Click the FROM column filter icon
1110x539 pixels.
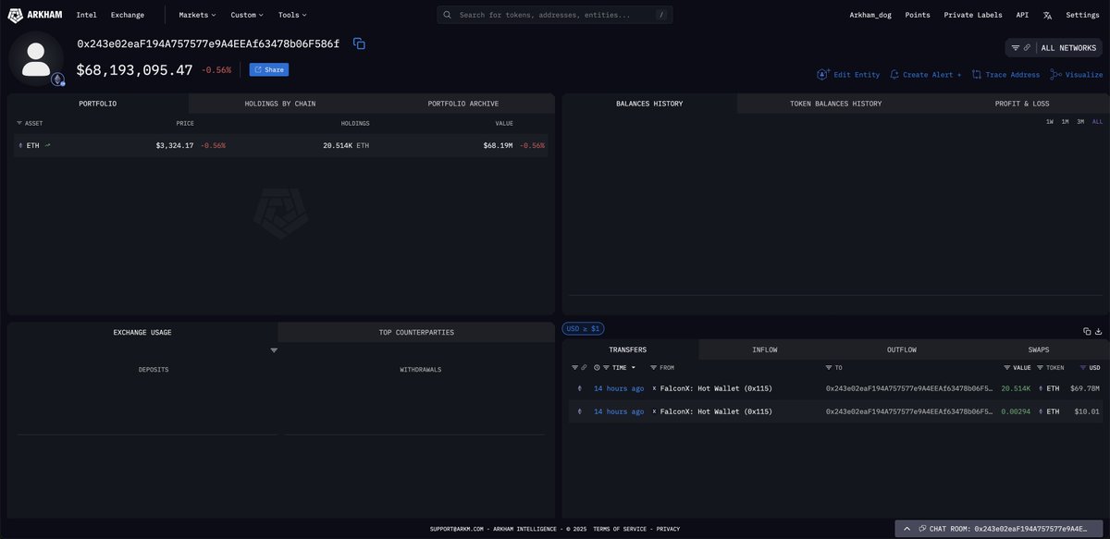pos(655,368)
